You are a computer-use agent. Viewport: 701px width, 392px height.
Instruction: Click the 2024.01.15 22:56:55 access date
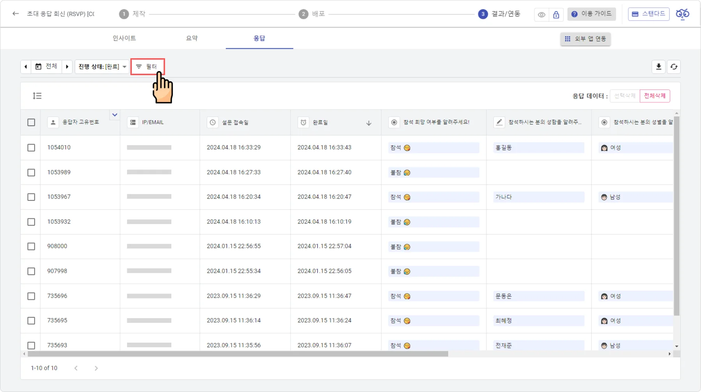[234, 246]
